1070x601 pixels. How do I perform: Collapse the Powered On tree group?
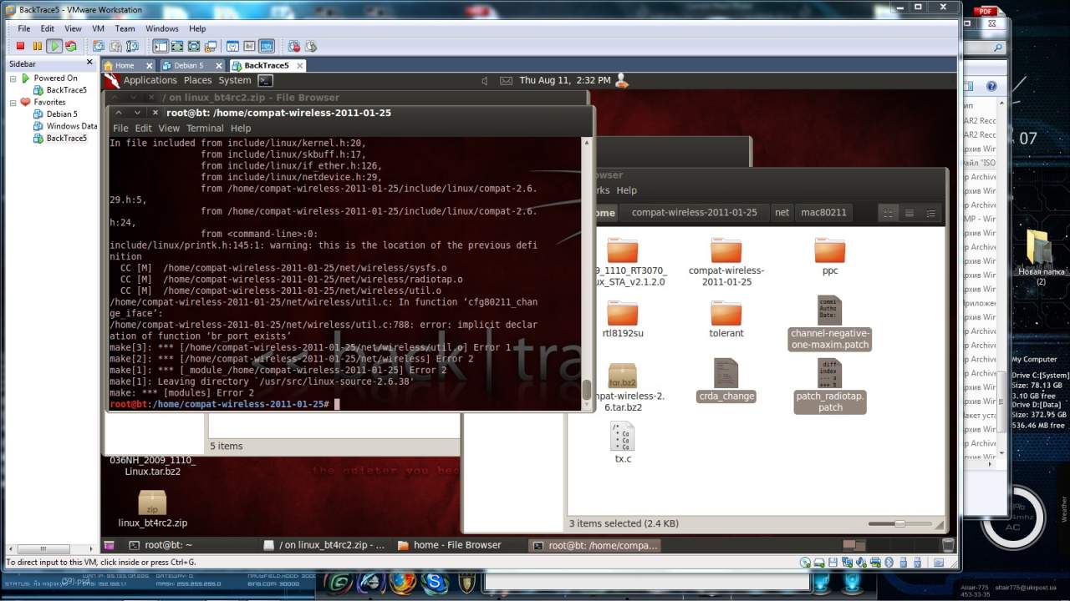click(x=13, y=78)
